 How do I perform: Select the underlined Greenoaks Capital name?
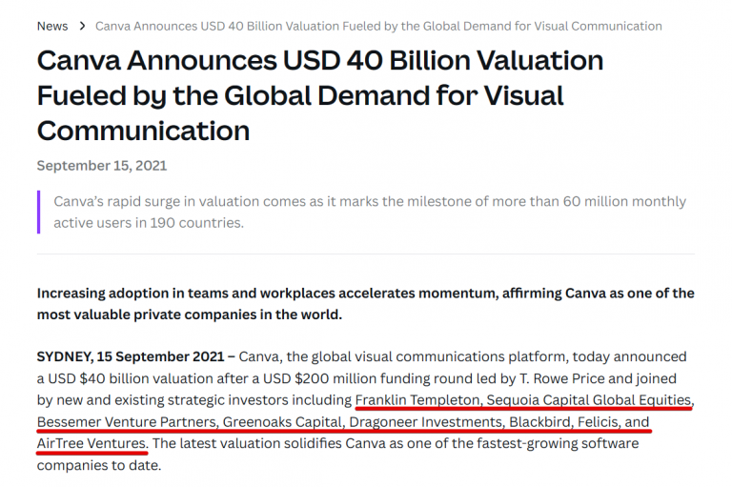(x=281, y=422)
